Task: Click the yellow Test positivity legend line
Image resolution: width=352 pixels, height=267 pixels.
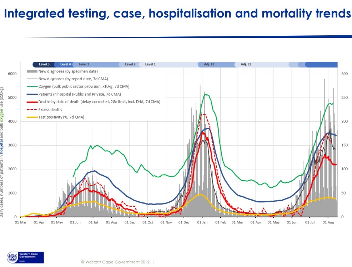Action: [32, 117]
